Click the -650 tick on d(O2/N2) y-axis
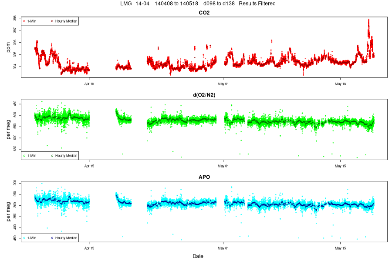Screen dimensions: 392x261 click(x=15, y=149)
